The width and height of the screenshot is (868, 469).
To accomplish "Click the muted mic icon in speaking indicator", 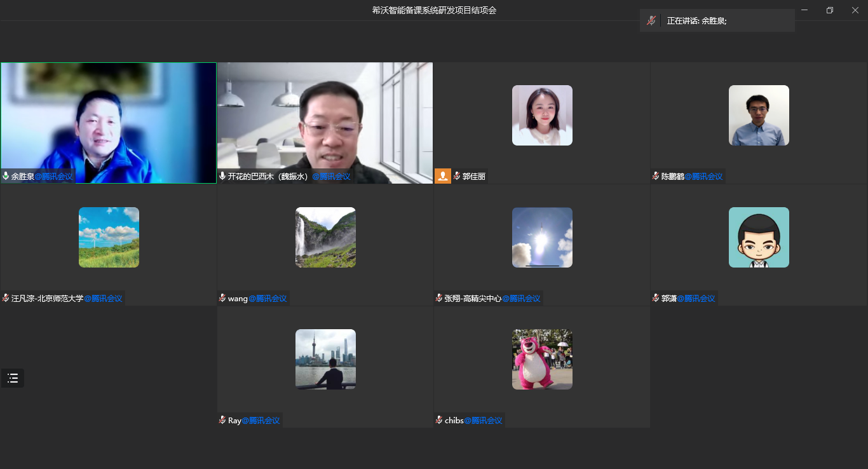I will (x=651, y=20).
